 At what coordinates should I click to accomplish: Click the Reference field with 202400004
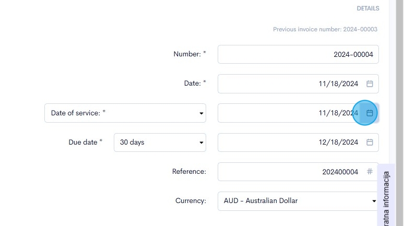pyautogui.click(x=290, y=171)
